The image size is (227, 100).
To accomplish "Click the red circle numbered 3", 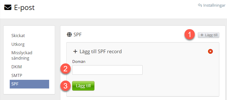I will pos(66,86).
